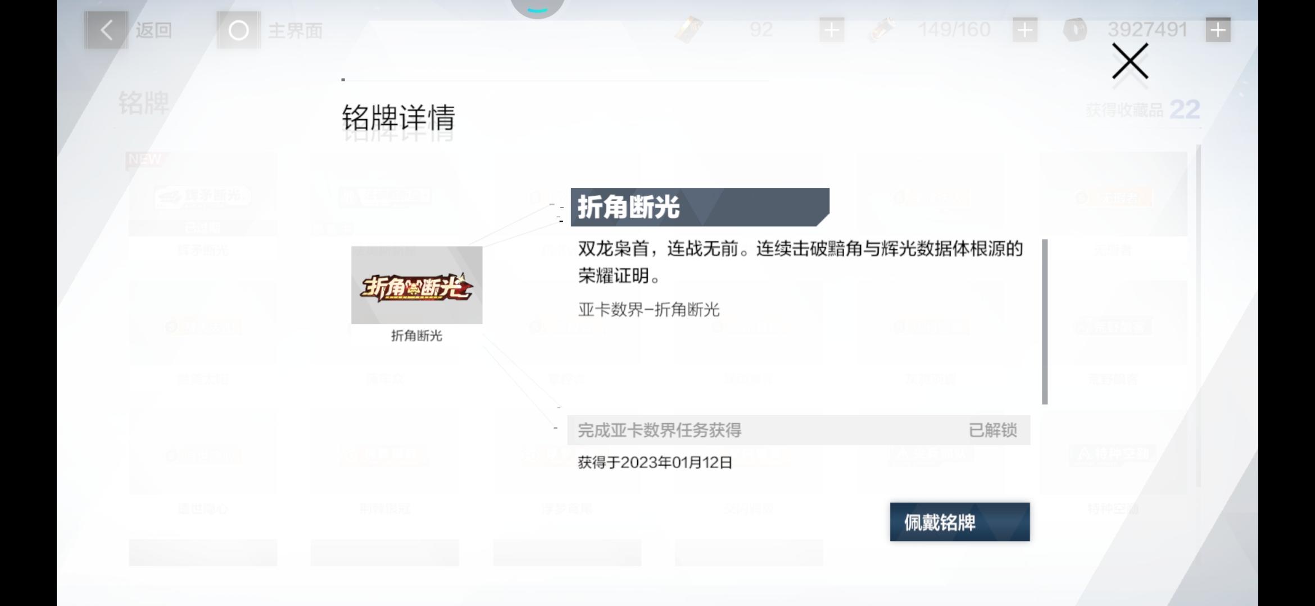Screen dimensions: 1315x606
Task: Go back with the 返回 arrow
Action: 106,30
